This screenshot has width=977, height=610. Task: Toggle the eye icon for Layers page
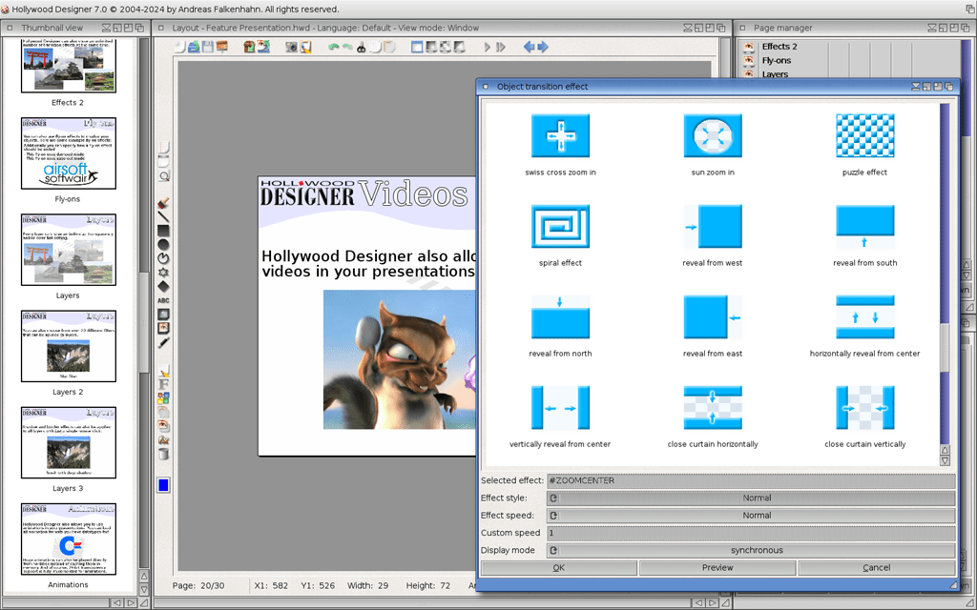tap(749, 73)
